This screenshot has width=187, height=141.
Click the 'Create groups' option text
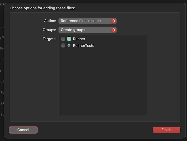click(73, 30)
